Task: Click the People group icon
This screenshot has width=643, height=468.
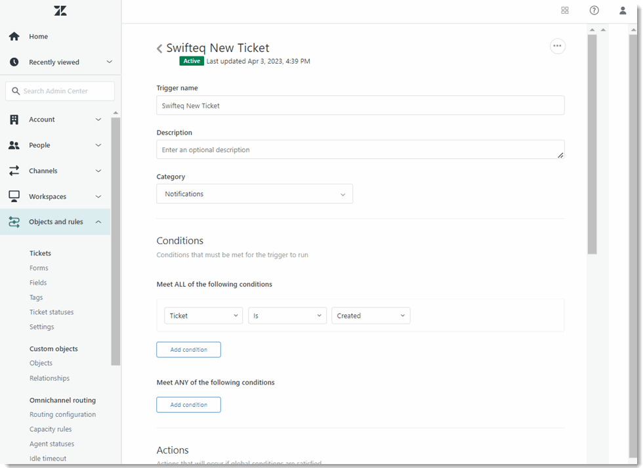Action: tap(14, 145)
